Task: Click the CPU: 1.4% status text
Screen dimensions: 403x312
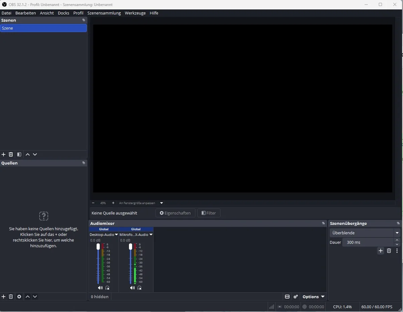Action: pyautogui.click(x=342, y=307)
